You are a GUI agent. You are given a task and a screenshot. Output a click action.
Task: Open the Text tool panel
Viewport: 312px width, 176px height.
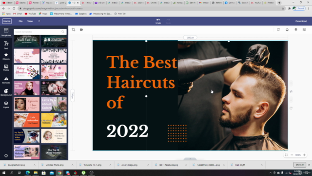point(6,45)
